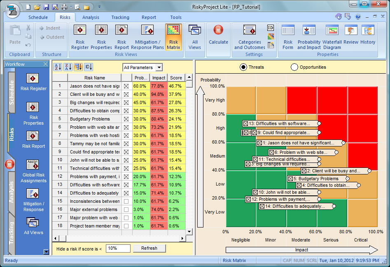
Task: Open the History properties
Action: [x=368, y=35]
